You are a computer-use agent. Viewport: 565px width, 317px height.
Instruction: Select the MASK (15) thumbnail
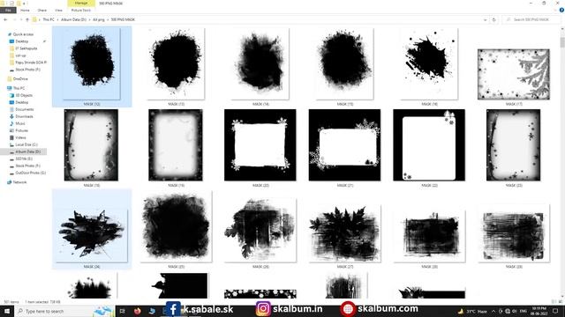pos(345,64)
